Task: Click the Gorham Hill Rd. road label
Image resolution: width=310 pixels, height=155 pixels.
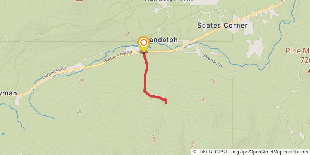Action: point(118,56)
